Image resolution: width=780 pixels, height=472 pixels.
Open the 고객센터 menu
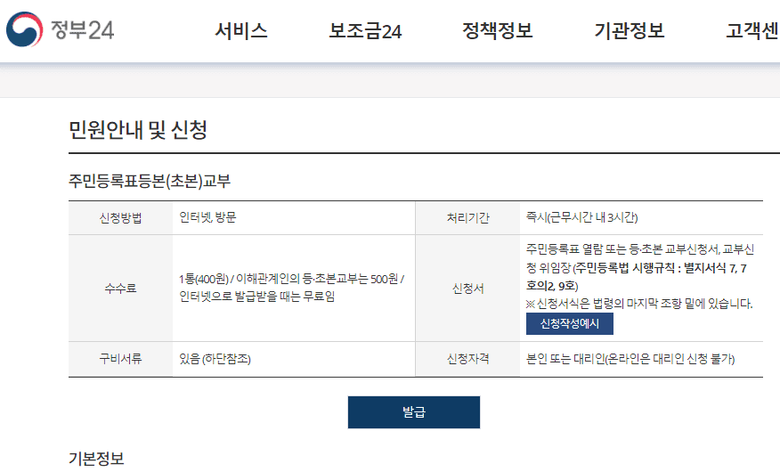pyautogui.click(x=752, y=31)
